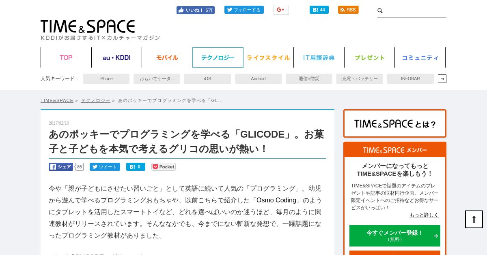The image size is (487, 255).
Task: Open the au・KDDI navigation tab
Action: pos(116,57)
